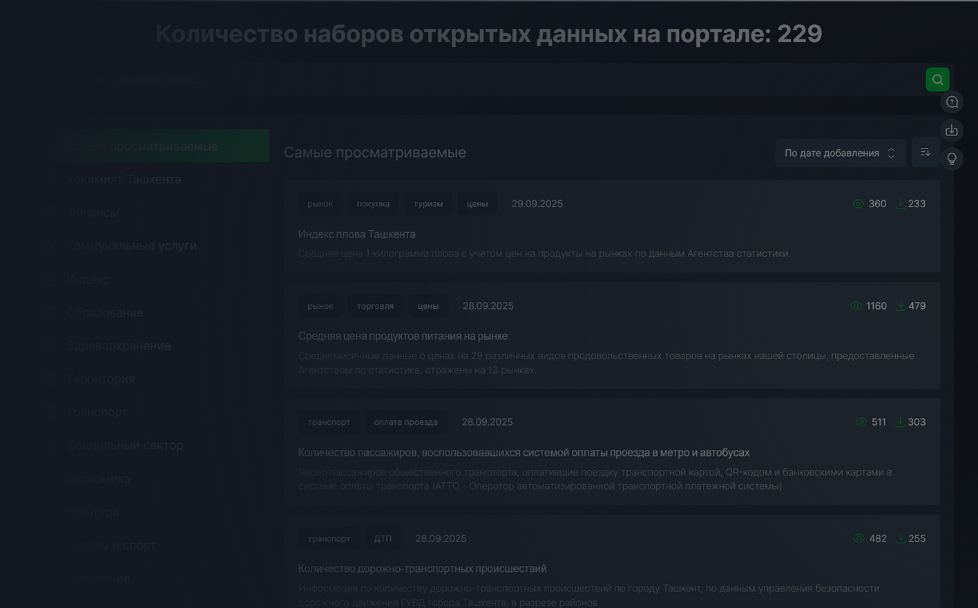This screenshot has height=608, width=978.
Task: Open the Индекс category
Action: tap(88, 279)
